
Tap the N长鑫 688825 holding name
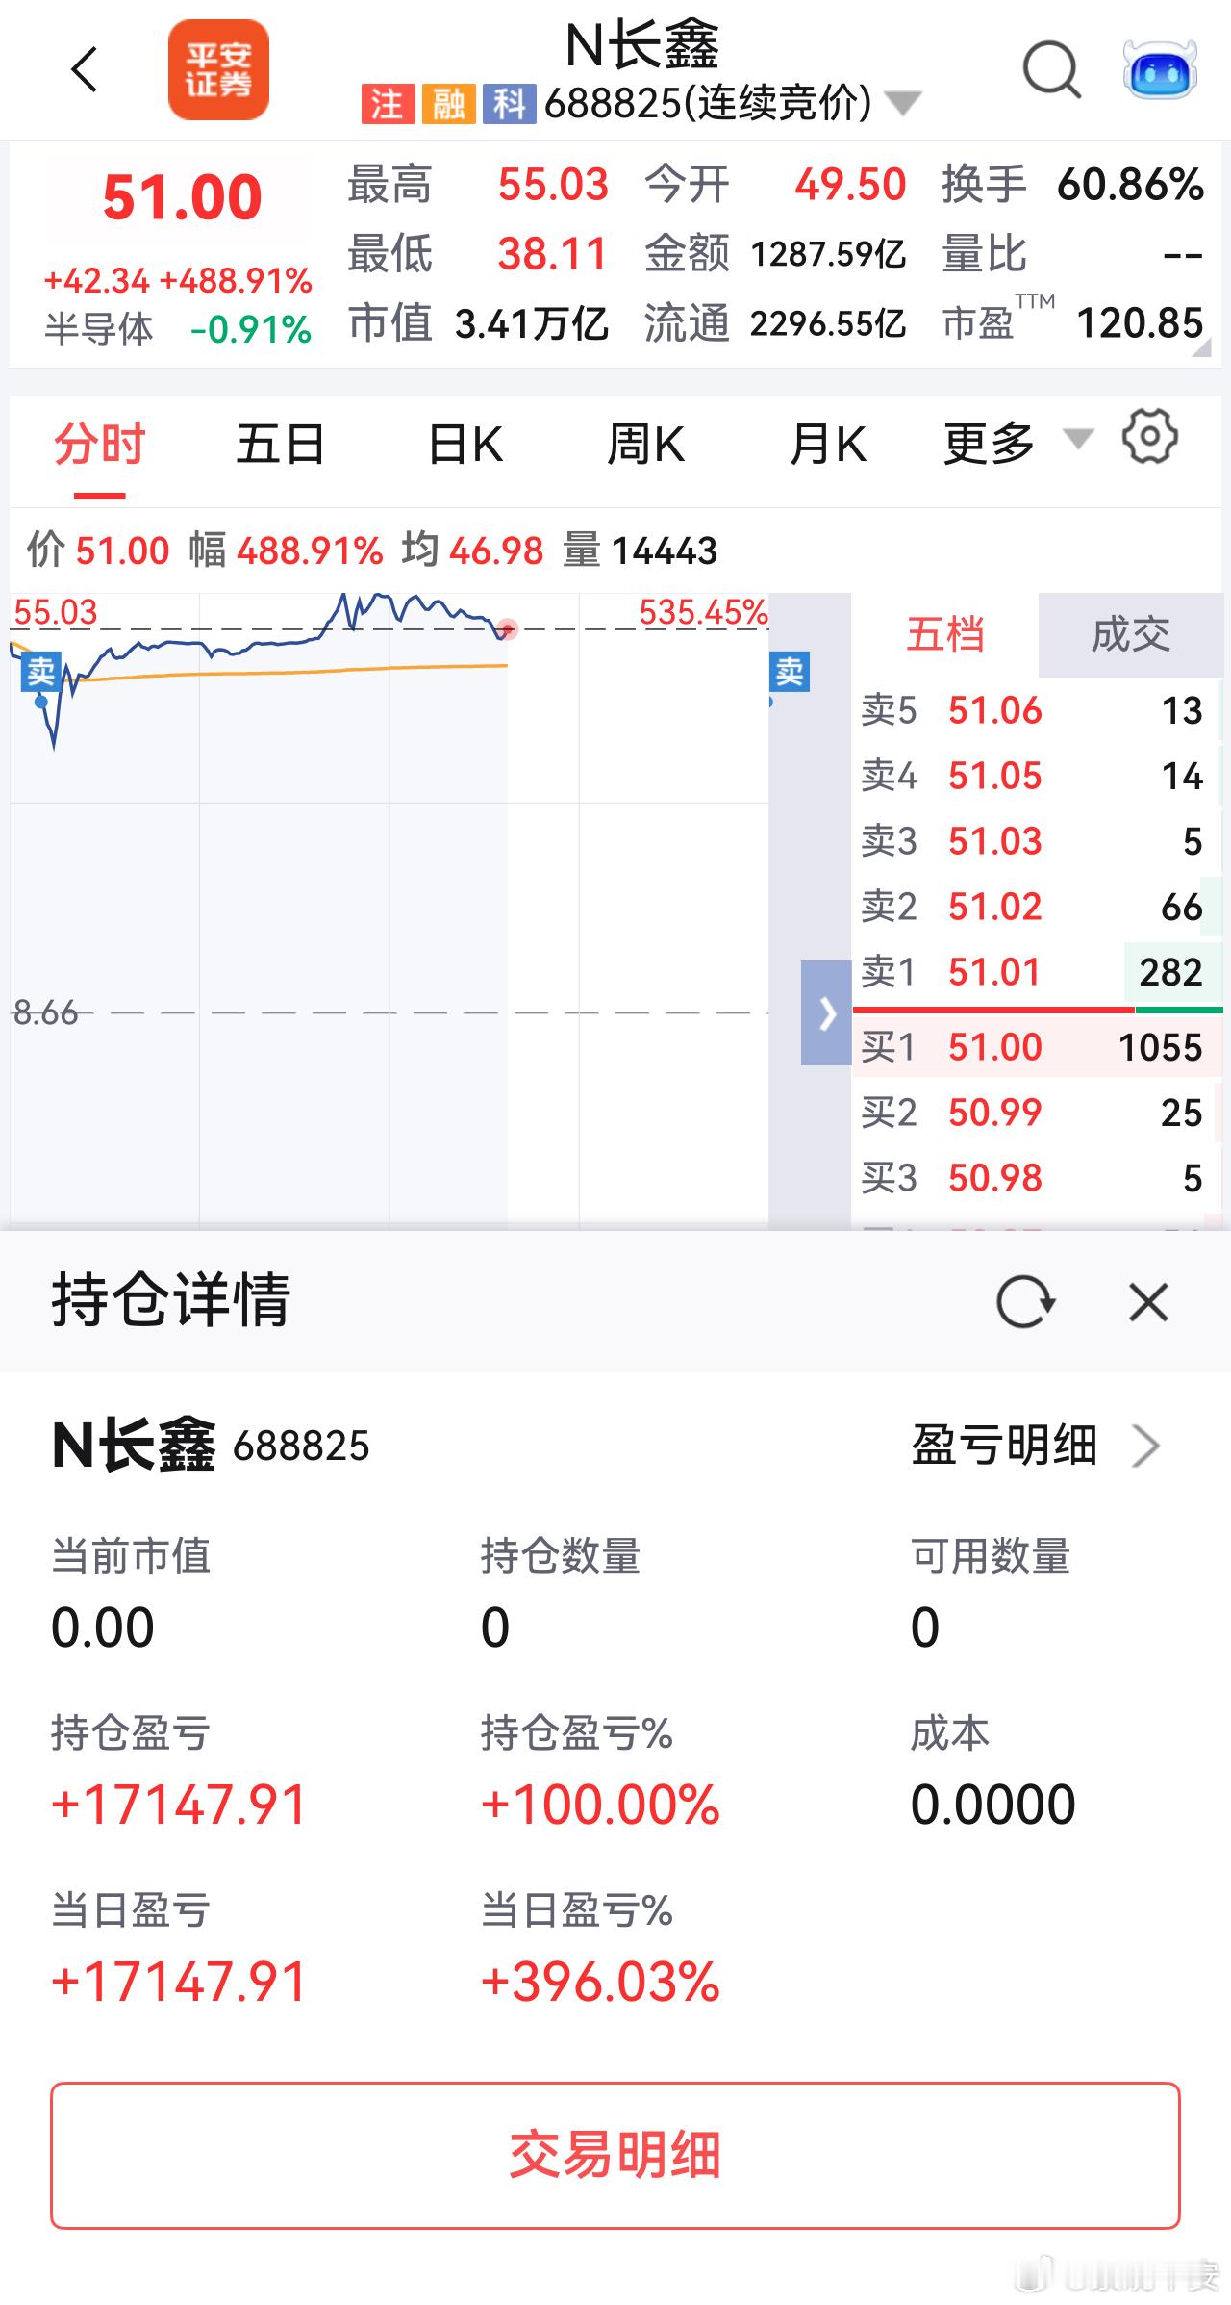211,1446
